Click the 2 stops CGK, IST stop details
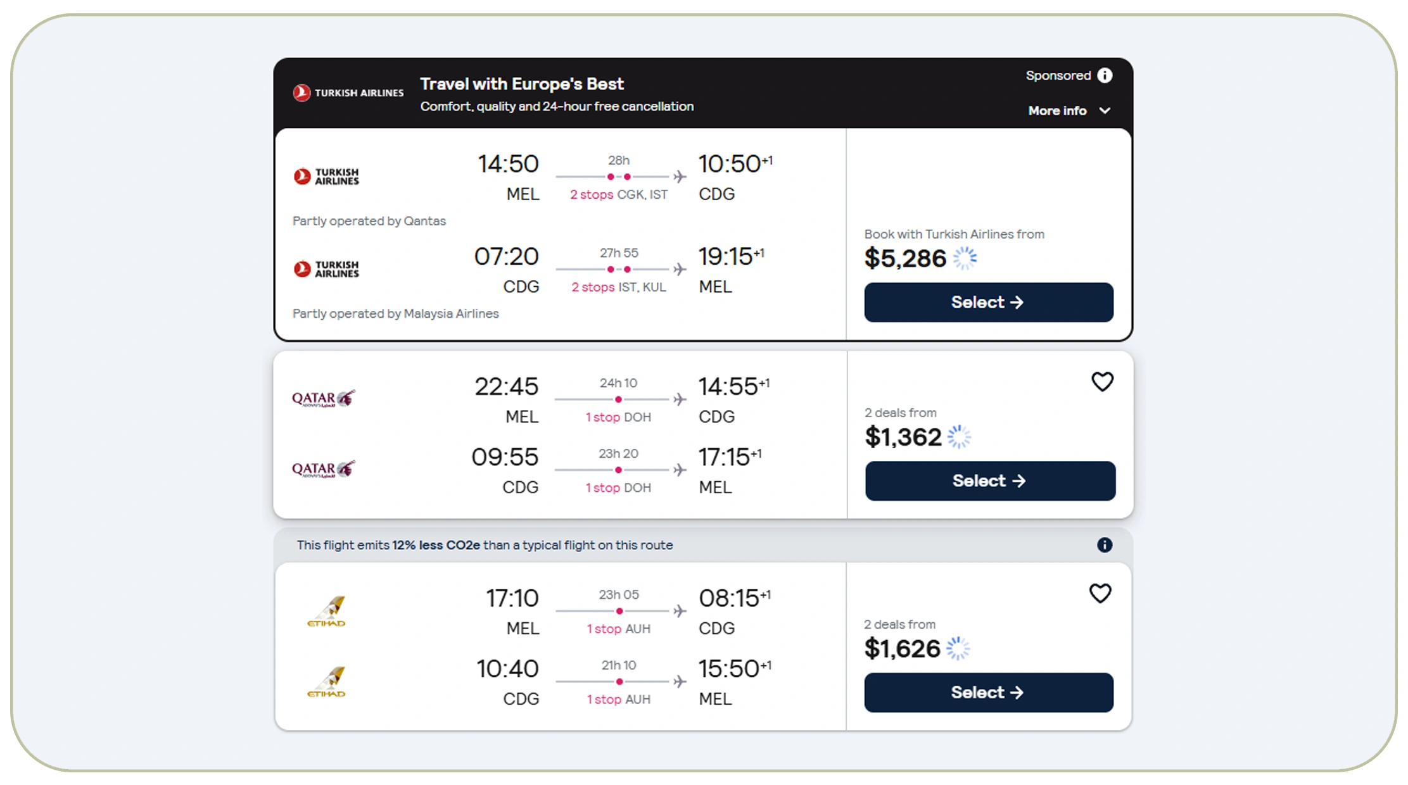 (x=619, y=195)
